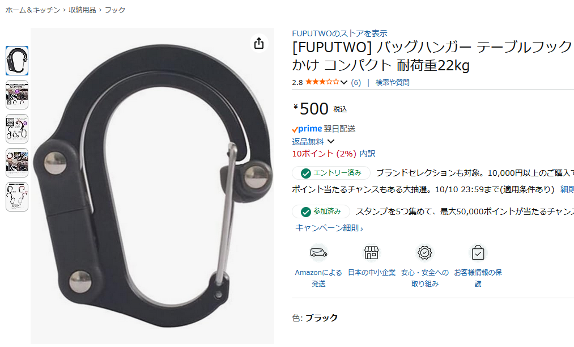Click the 参加済み checkmark badge
The width and height of the screenshot is (574, 347).
(x=321, y=211)
